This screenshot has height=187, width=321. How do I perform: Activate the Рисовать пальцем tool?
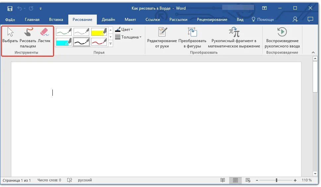click(x=28, y=37)
